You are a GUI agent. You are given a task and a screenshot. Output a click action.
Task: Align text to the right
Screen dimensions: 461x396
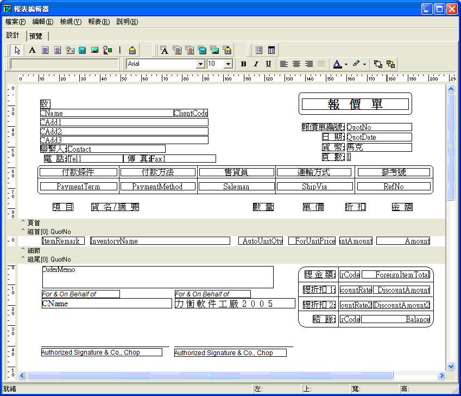[x=309, y=64]
